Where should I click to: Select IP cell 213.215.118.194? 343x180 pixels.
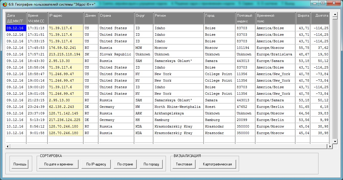click(65, 54)
